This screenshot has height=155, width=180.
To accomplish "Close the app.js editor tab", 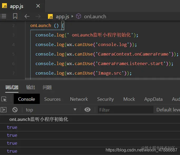I will [x=38, y=6].
